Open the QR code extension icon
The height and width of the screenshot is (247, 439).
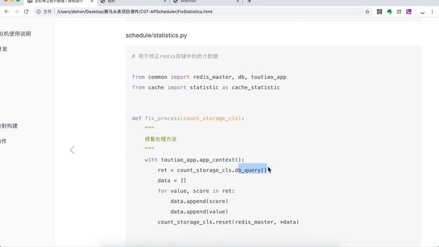point(379,12)
